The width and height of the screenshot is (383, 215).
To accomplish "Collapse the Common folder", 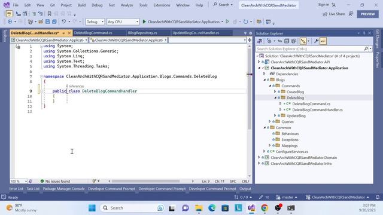I will 265,128.
